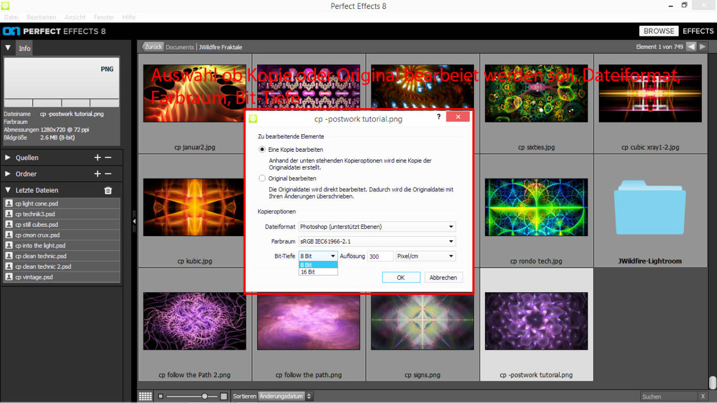This screenshot has width=717, height=403.
Task: Click the dialog help question mark
Action: coord(439,118)
